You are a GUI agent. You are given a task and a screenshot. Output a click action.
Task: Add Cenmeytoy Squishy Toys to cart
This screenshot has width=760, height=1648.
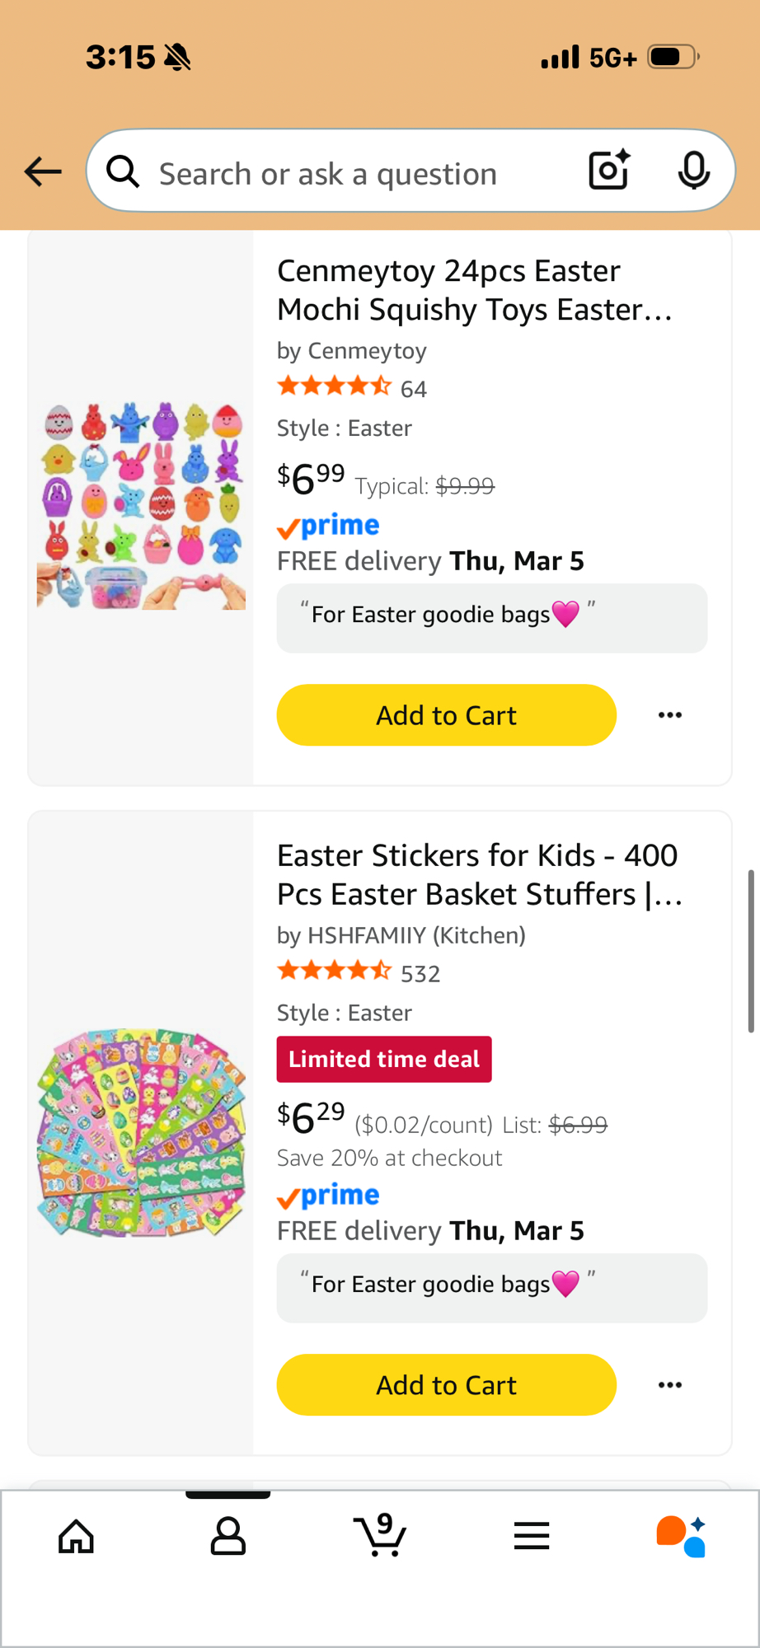point(446,715)
